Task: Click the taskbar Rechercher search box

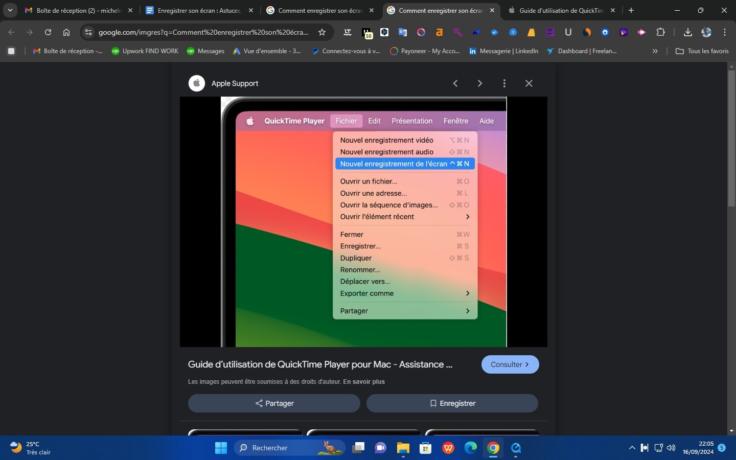Action: [x=290, y=448]
